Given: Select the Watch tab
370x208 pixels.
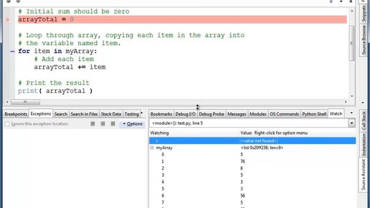Looking at the screenshot, I should (336, 114).
